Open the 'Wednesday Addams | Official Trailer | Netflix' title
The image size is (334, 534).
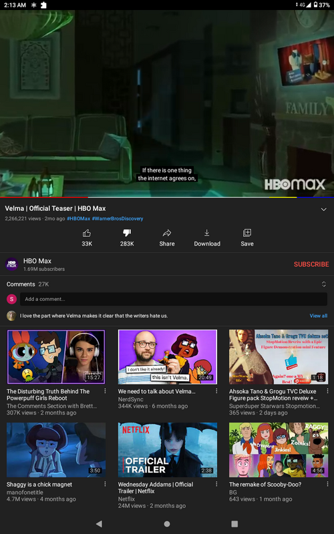click(156, 488)
